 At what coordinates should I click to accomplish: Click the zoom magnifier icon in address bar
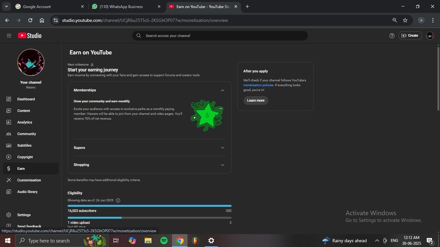pos(395,20)
